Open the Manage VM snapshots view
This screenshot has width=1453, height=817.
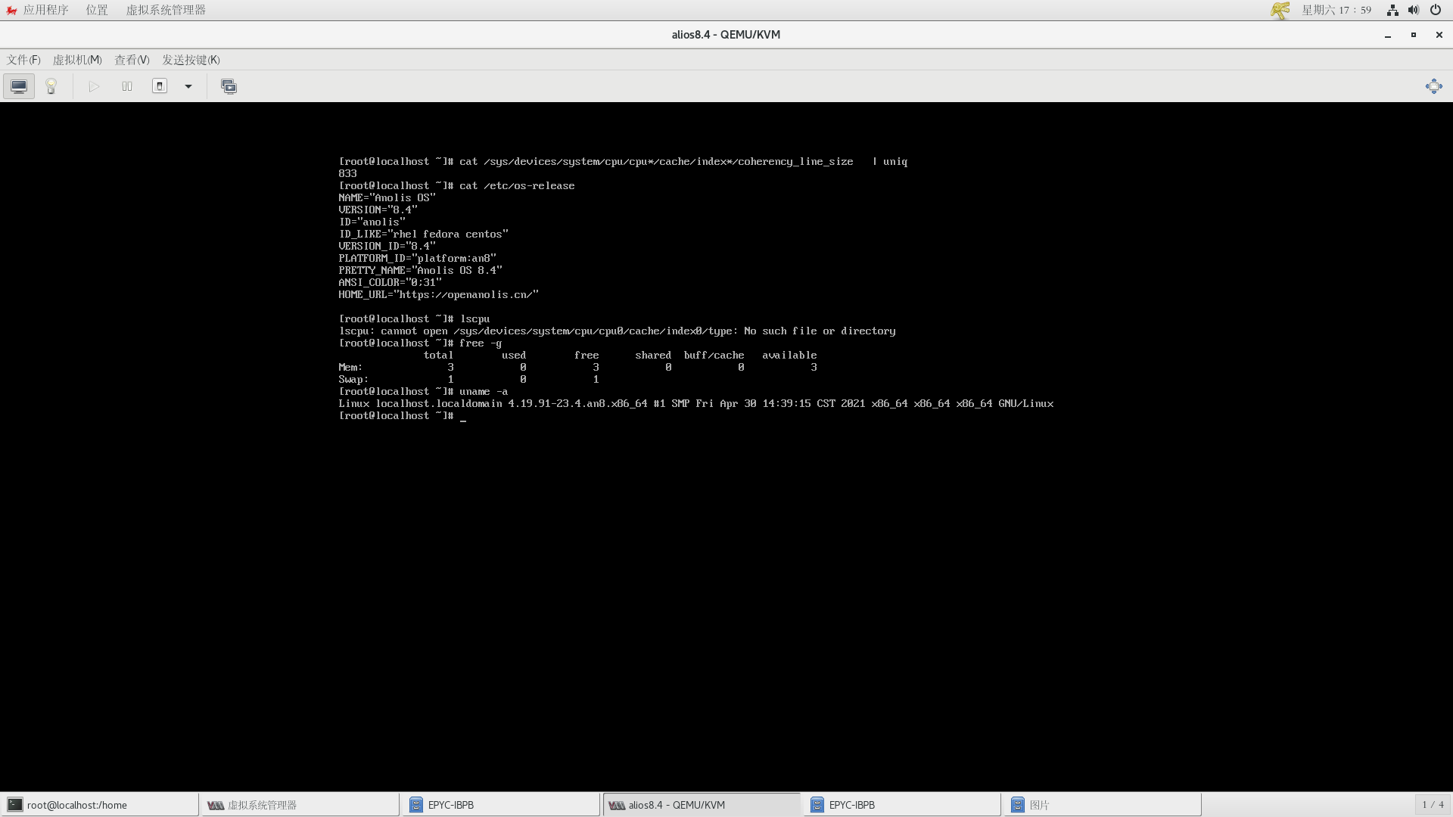click(x=229, y=86)
